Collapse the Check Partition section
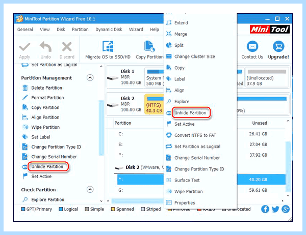The image size is (306, 235). tap(90, 189)
